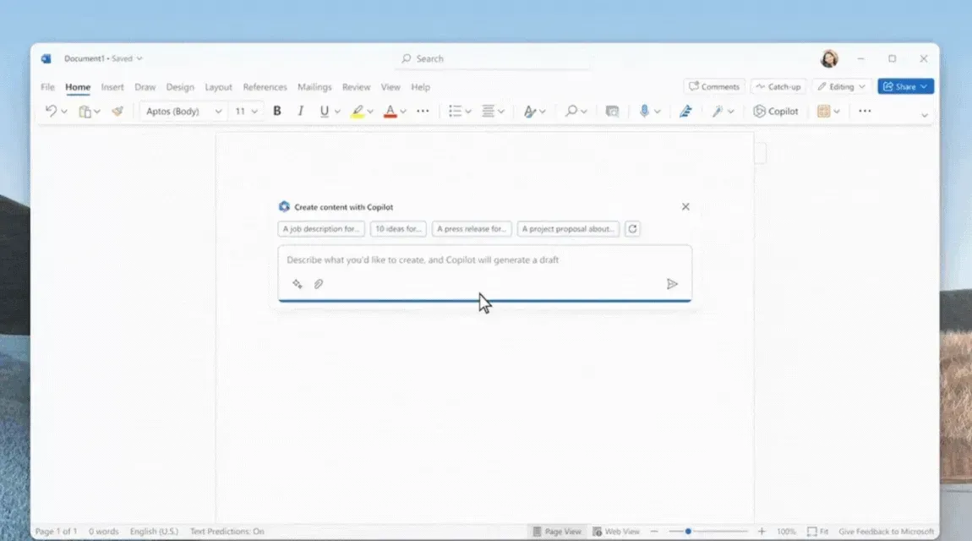This screenshot has width=972, height=541.
Task: Click the add-ins grid icon
Action: pyautogui.click(x=823, y=111)
